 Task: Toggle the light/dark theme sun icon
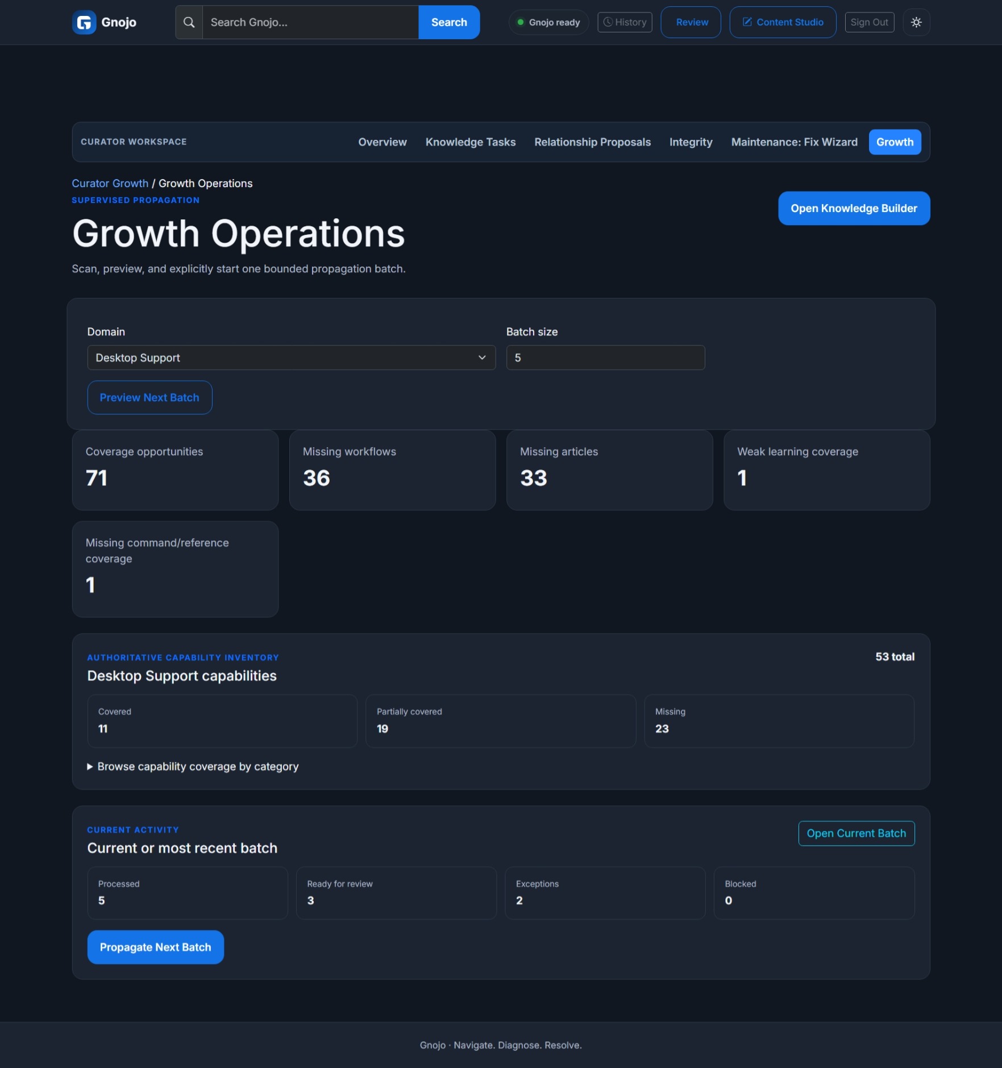pyautogui.click(x=916, y=22)
